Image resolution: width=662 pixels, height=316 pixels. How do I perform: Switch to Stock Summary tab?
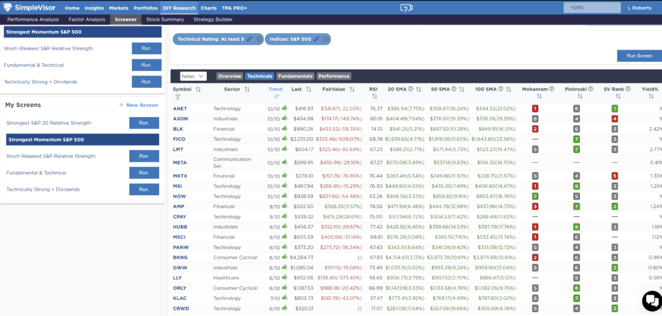[x=165, y=19]
